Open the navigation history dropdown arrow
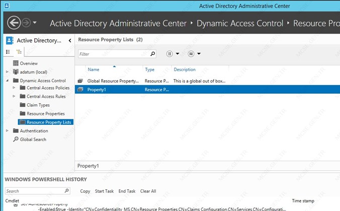 (35, 22)
